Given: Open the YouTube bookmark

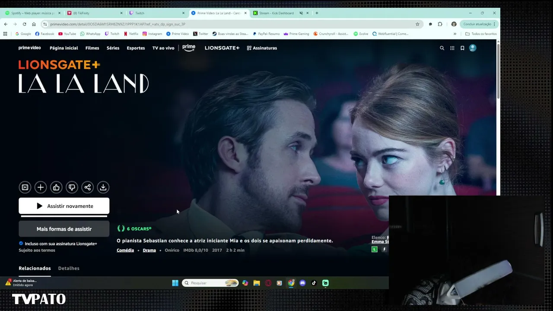Looking at the screenshot, I should (67, 34).
